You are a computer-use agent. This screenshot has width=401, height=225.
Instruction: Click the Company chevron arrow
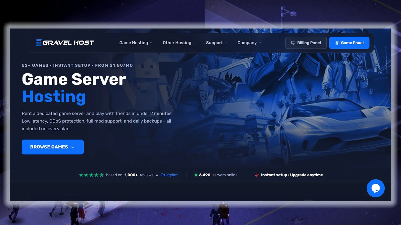pyautogui.click(x=260, y=43)
